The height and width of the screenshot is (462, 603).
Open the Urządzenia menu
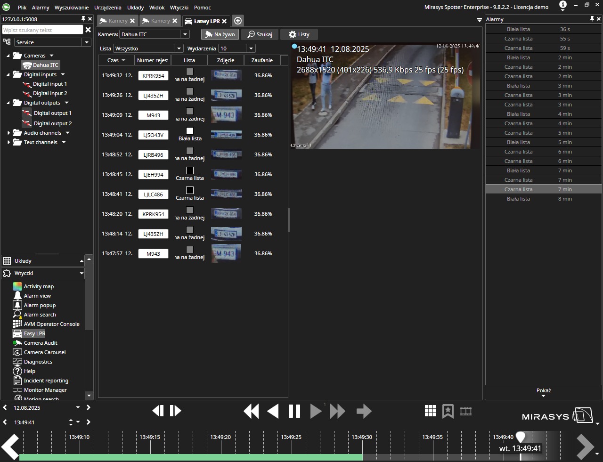click(107, 8)
